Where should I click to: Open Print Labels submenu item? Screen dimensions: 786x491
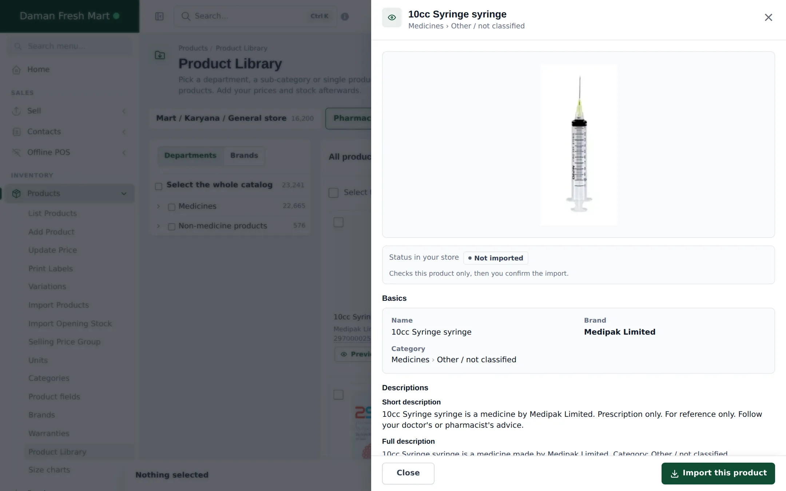tap(51, 269)
